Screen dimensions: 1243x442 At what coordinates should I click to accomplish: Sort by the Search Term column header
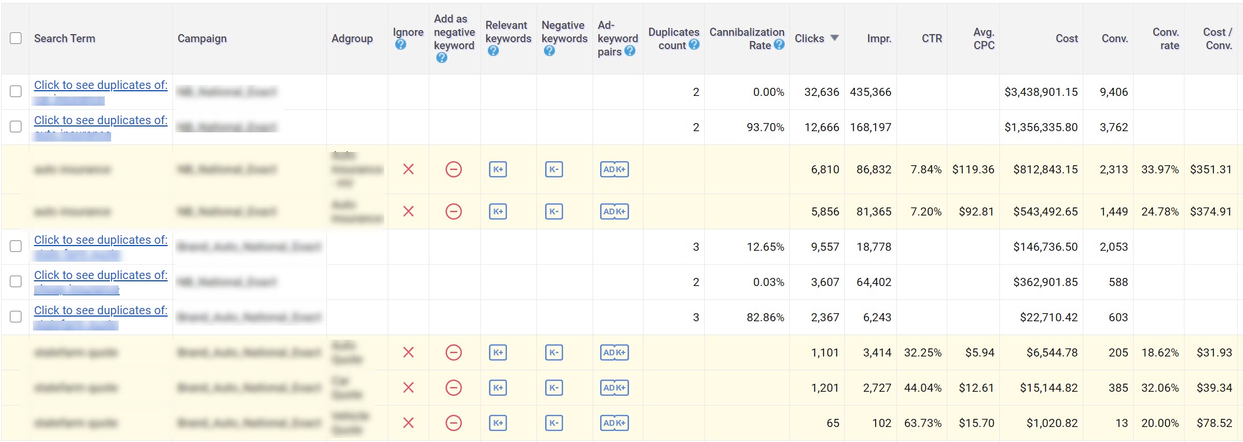click(x=64, y=38)
